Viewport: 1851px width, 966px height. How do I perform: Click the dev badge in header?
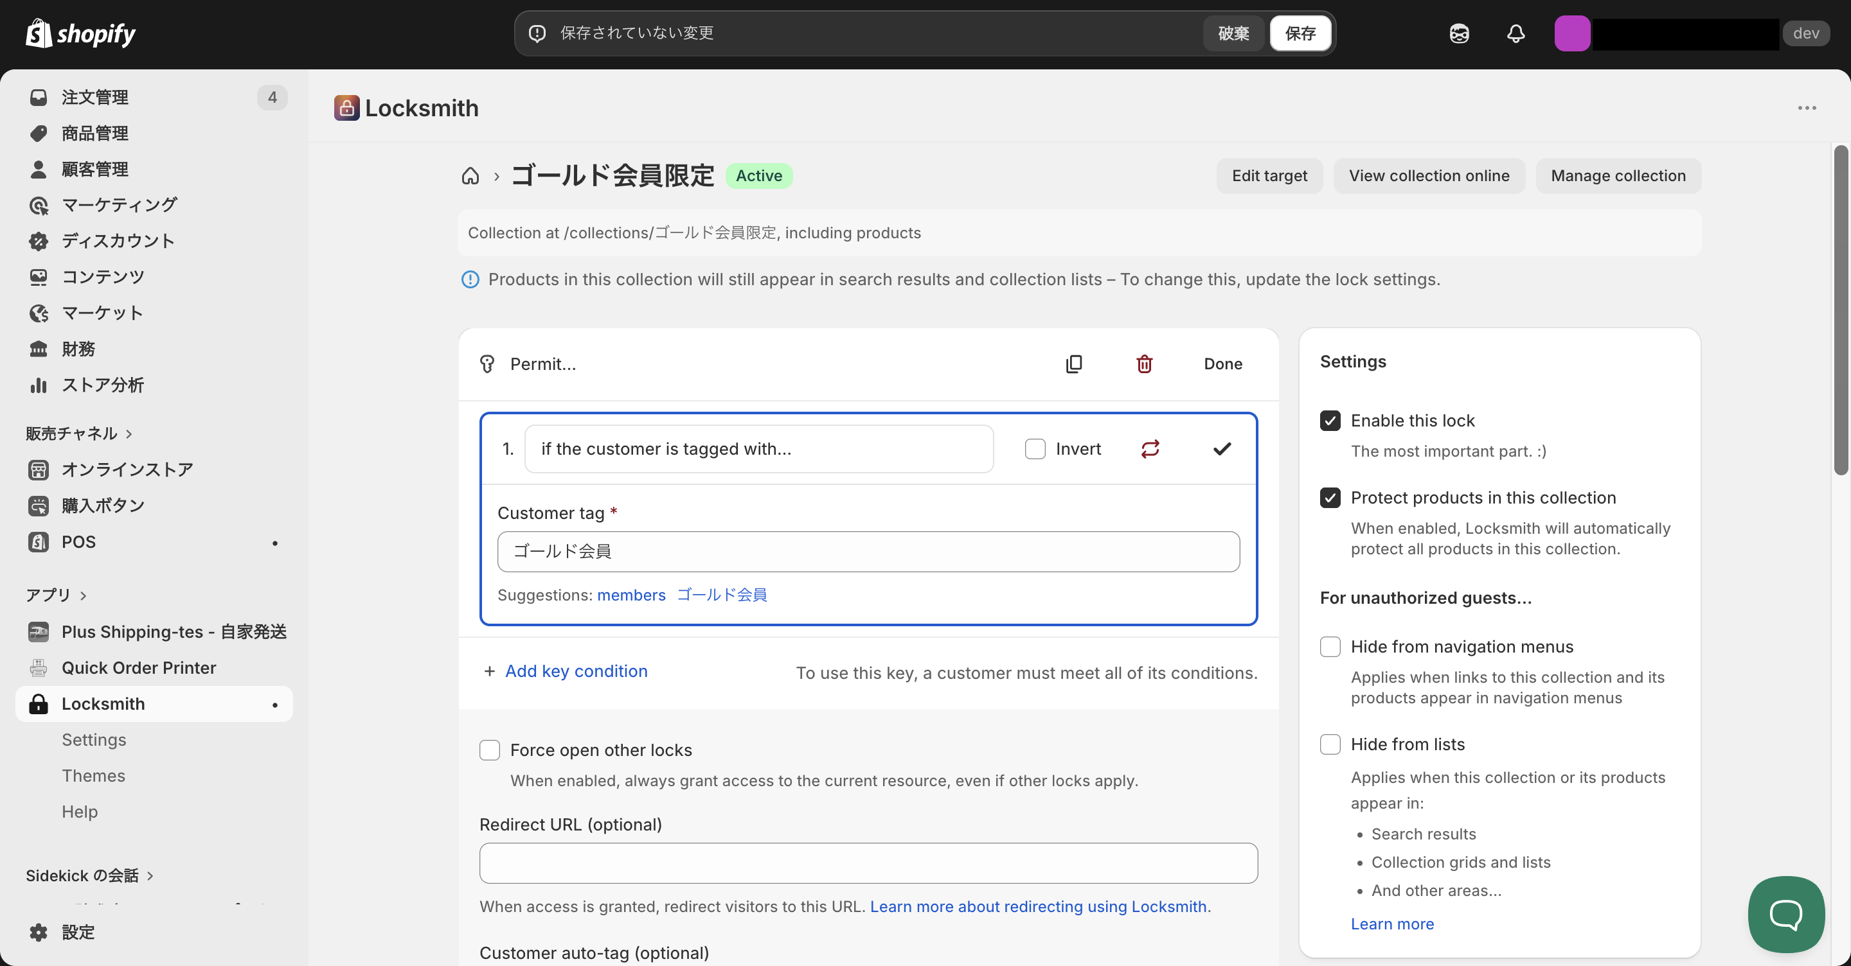coord(1806,33)
